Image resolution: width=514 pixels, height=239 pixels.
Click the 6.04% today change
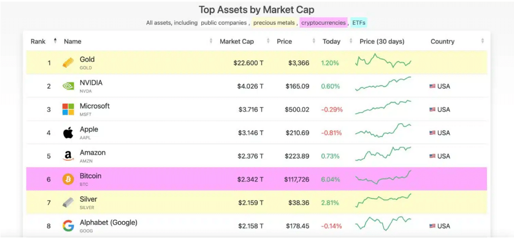pos(331,180)
